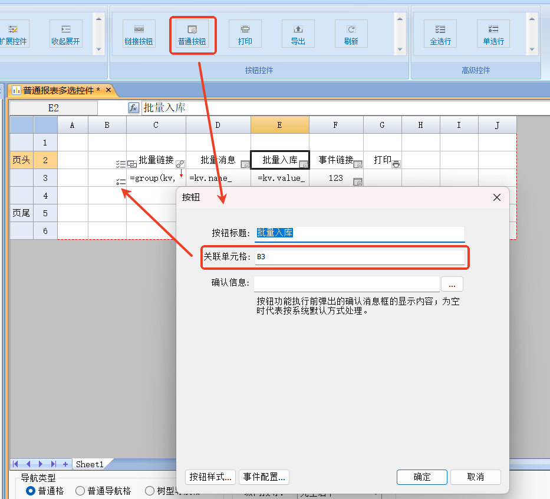Click the 导出 (export) button control
This screenshot has width=550, height=499.
(298, 34)
